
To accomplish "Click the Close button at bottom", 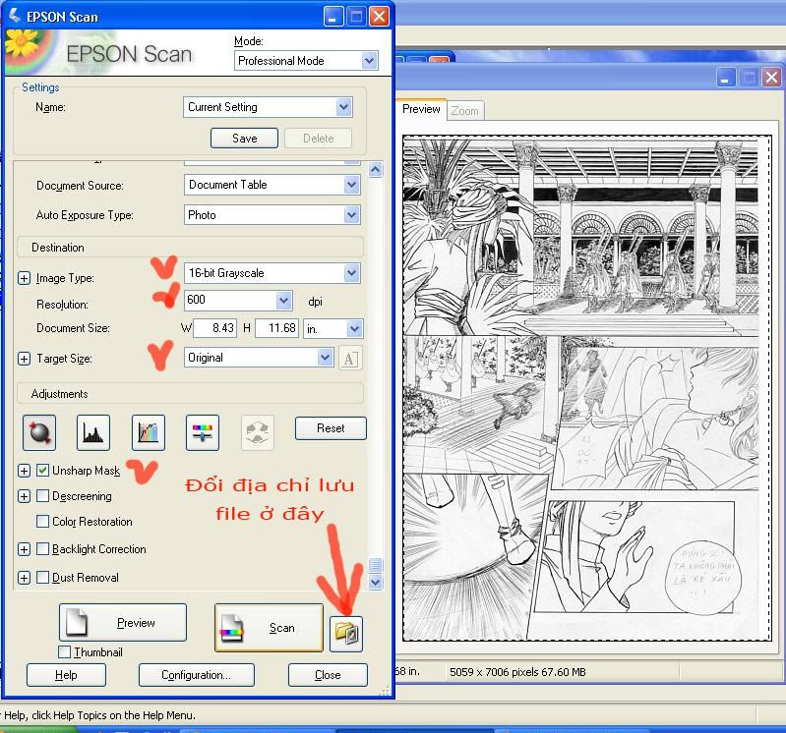I will pos(328,675).
